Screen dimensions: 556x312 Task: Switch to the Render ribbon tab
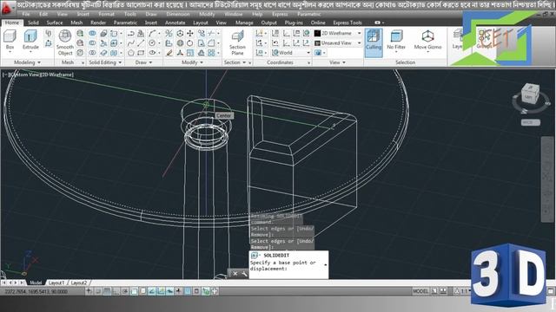[x=98, y=23]
